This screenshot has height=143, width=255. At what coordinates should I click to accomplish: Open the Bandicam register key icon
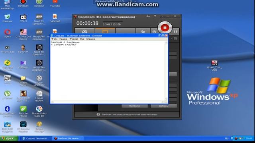[148, 16]
